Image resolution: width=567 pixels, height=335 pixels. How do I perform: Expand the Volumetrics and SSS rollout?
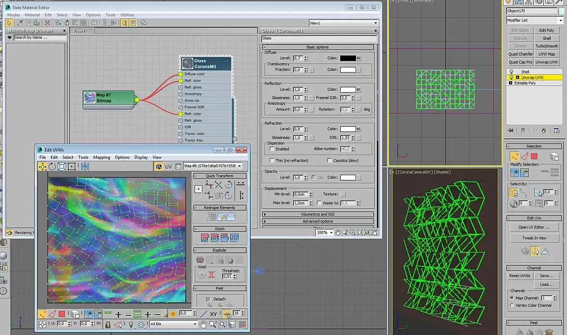318,214
